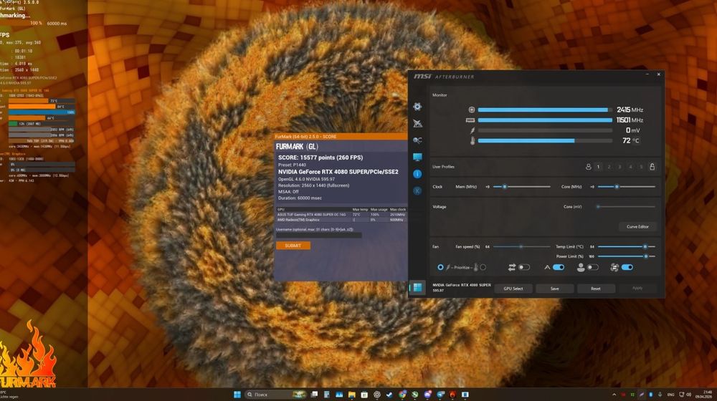This screenshot has height=401, width=717.
Task: Open Chrome icon on taskbar
Action: tap(402, 395)
